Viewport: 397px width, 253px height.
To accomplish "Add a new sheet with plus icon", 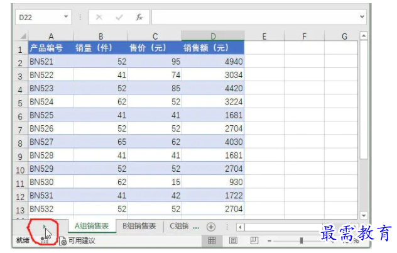I will click(x=211, y=227).
